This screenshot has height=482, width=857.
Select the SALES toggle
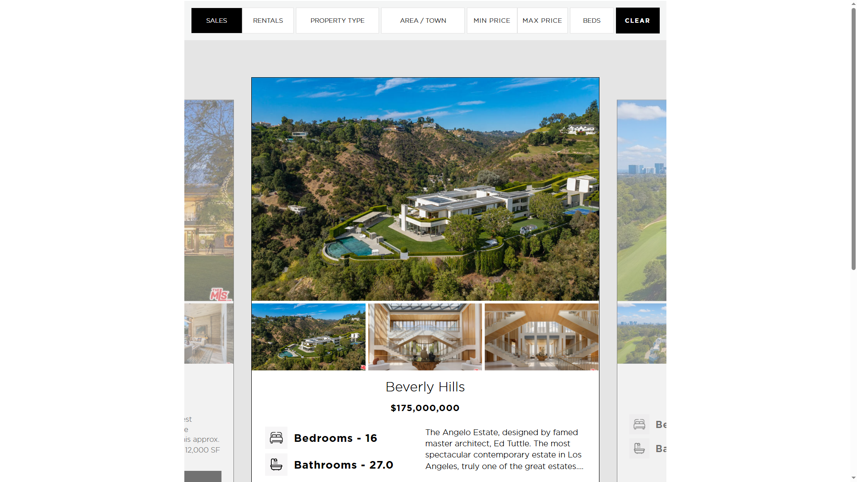pyautogui.click(x=216, y=21)
